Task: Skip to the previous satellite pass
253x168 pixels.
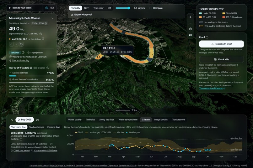Action: pos(12,120)
